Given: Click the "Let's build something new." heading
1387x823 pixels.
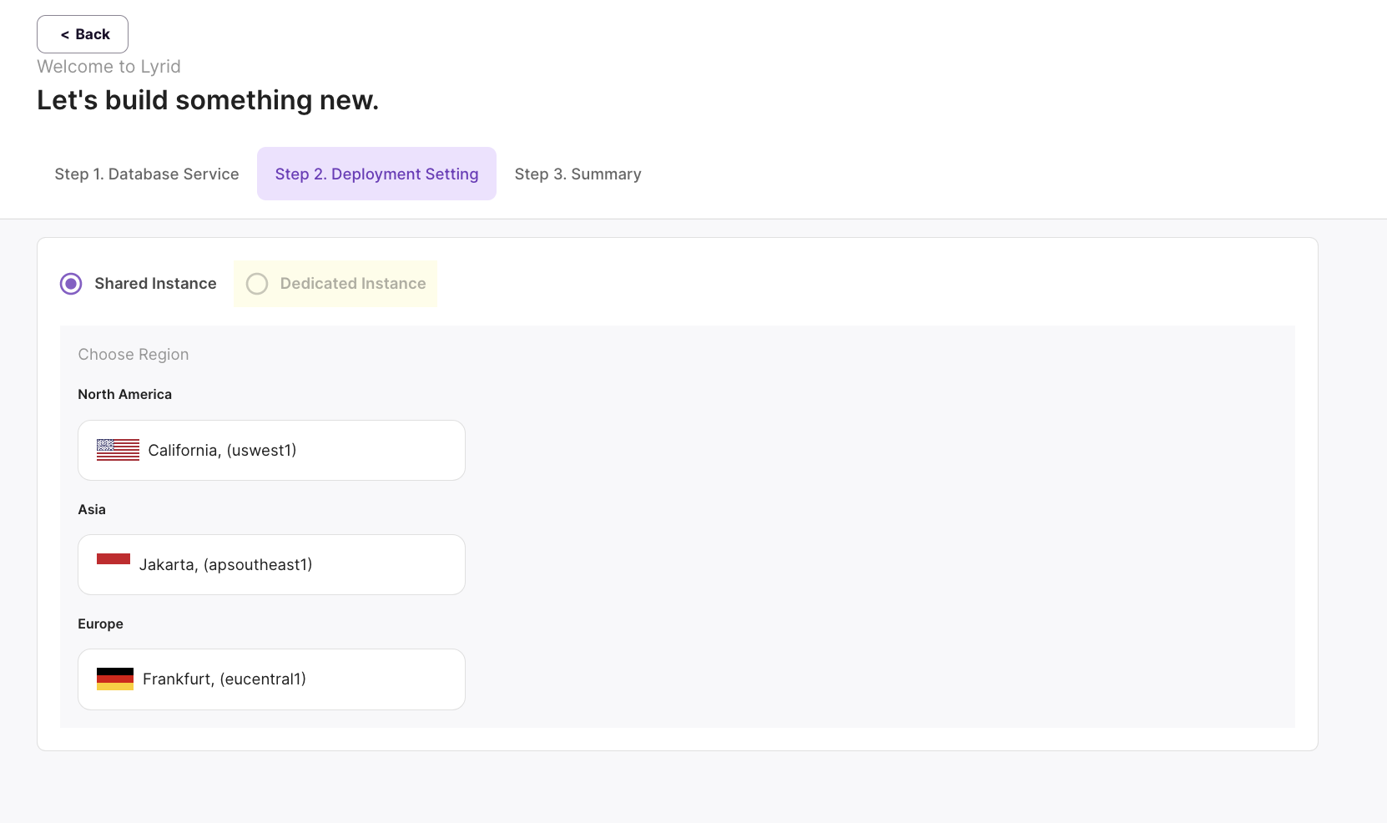Looking at the screenshot, I should 208,100.
